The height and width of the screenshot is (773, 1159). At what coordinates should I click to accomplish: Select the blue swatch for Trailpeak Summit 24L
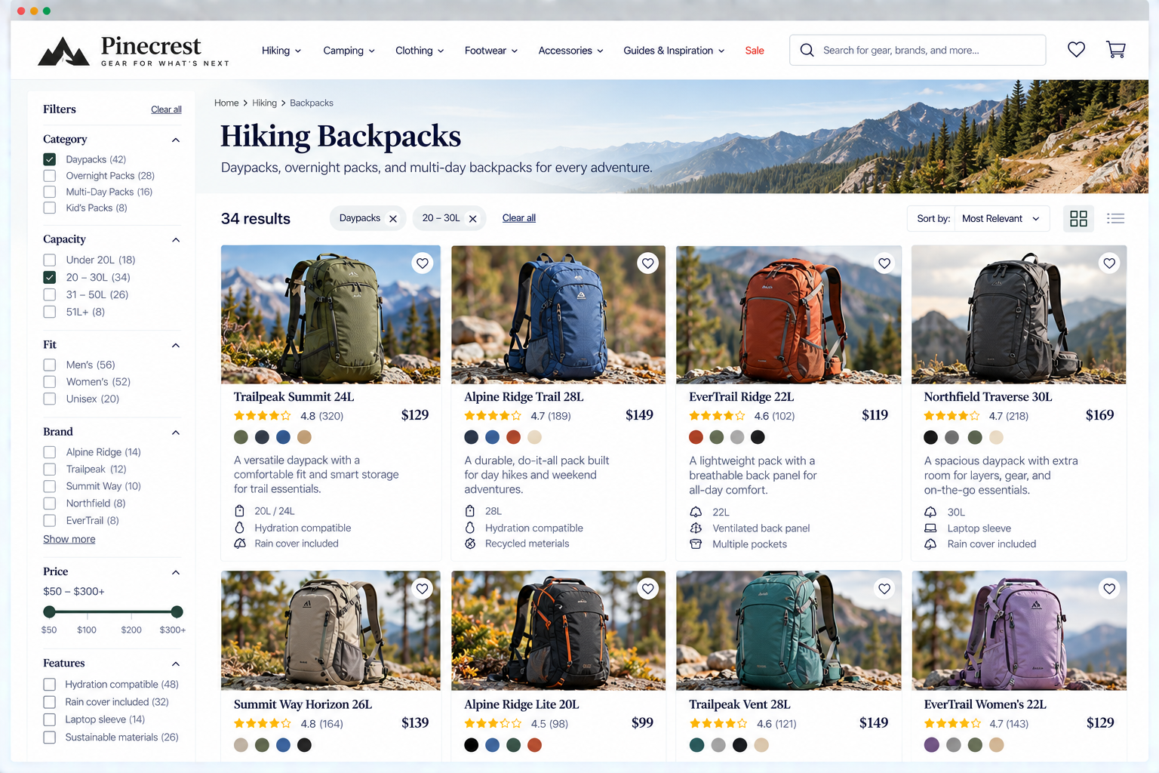(x=283, y=437)
